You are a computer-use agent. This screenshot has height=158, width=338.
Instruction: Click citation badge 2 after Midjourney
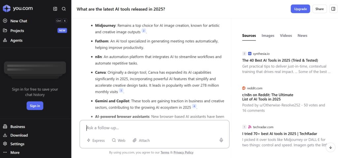coord(144,31)
